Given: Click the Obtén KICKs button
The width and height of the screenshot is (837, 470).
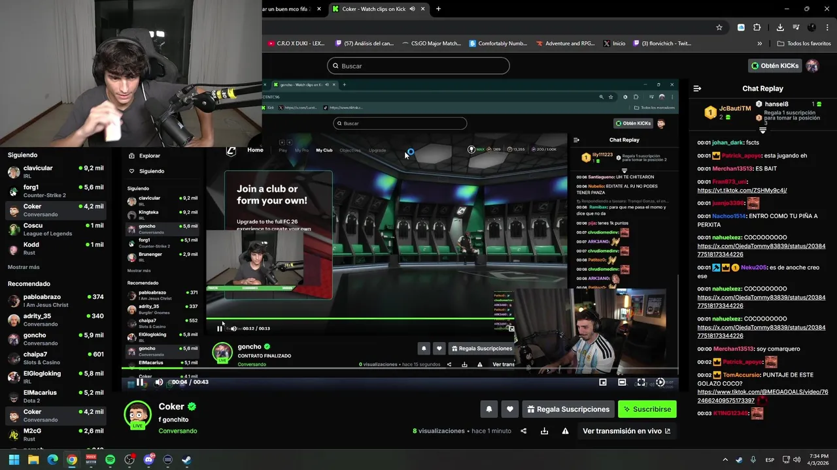Looking at the screenshot, I should (775, 66).
